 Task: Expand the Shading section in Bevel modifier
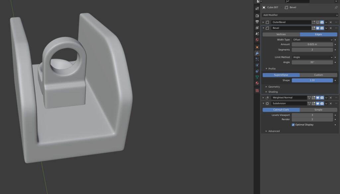[272, 92]
